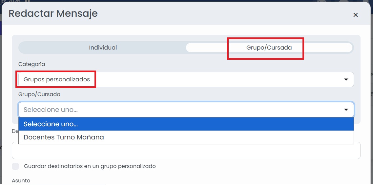The image size is (373, 187).
Task: Click the Grupo/Cursada dropdown arrow
Action: (346, 110)
